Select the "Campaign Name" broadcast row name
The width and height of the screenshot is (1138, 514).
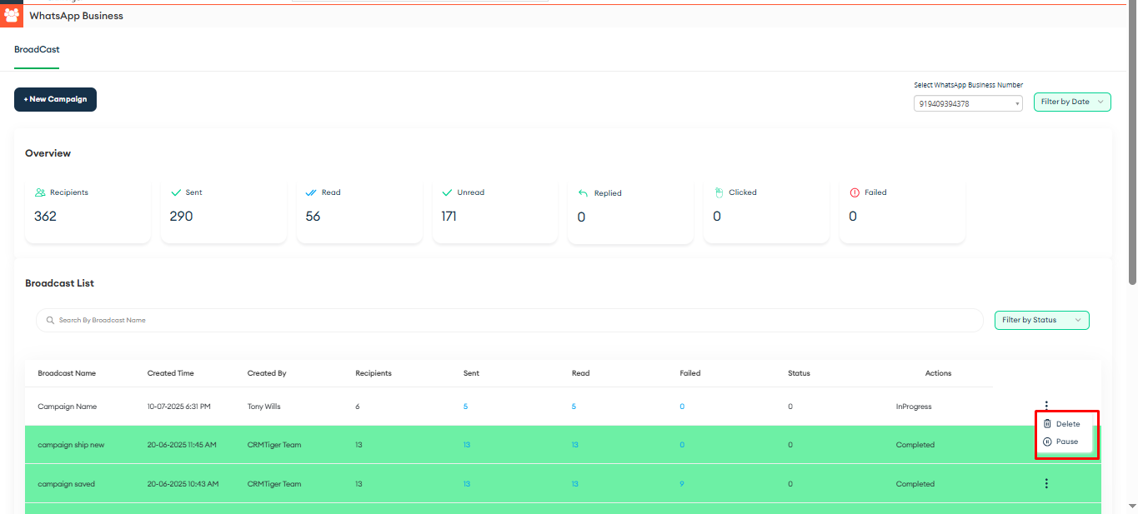68,407
